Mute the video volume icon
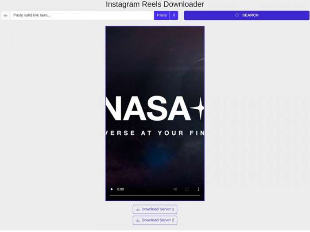This screenshot has height=232, width=310. [x=175, y=189]
